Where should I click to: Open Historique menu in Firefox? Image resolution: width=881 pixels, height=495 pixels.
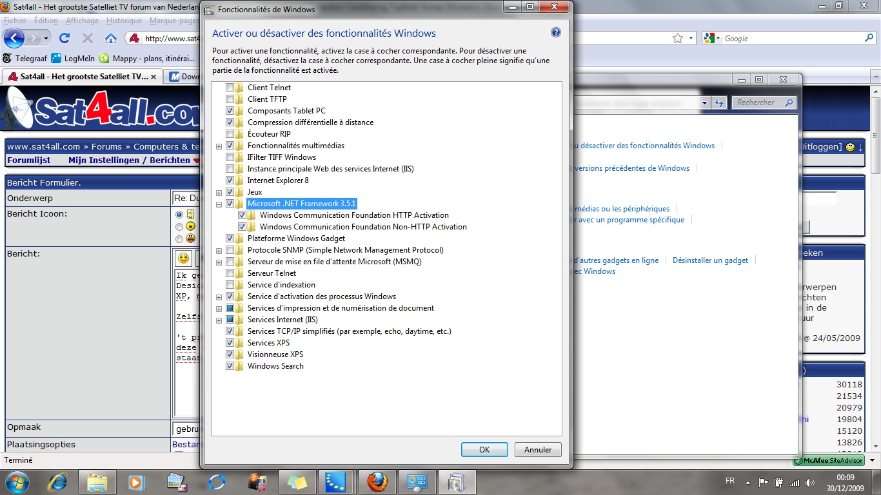click(x=124, y=21)
